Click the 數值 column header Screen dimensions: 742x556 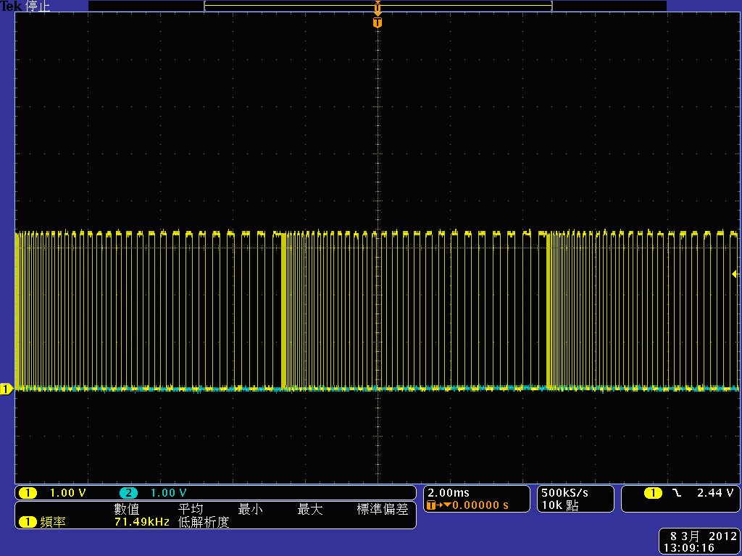click(127, 509)
